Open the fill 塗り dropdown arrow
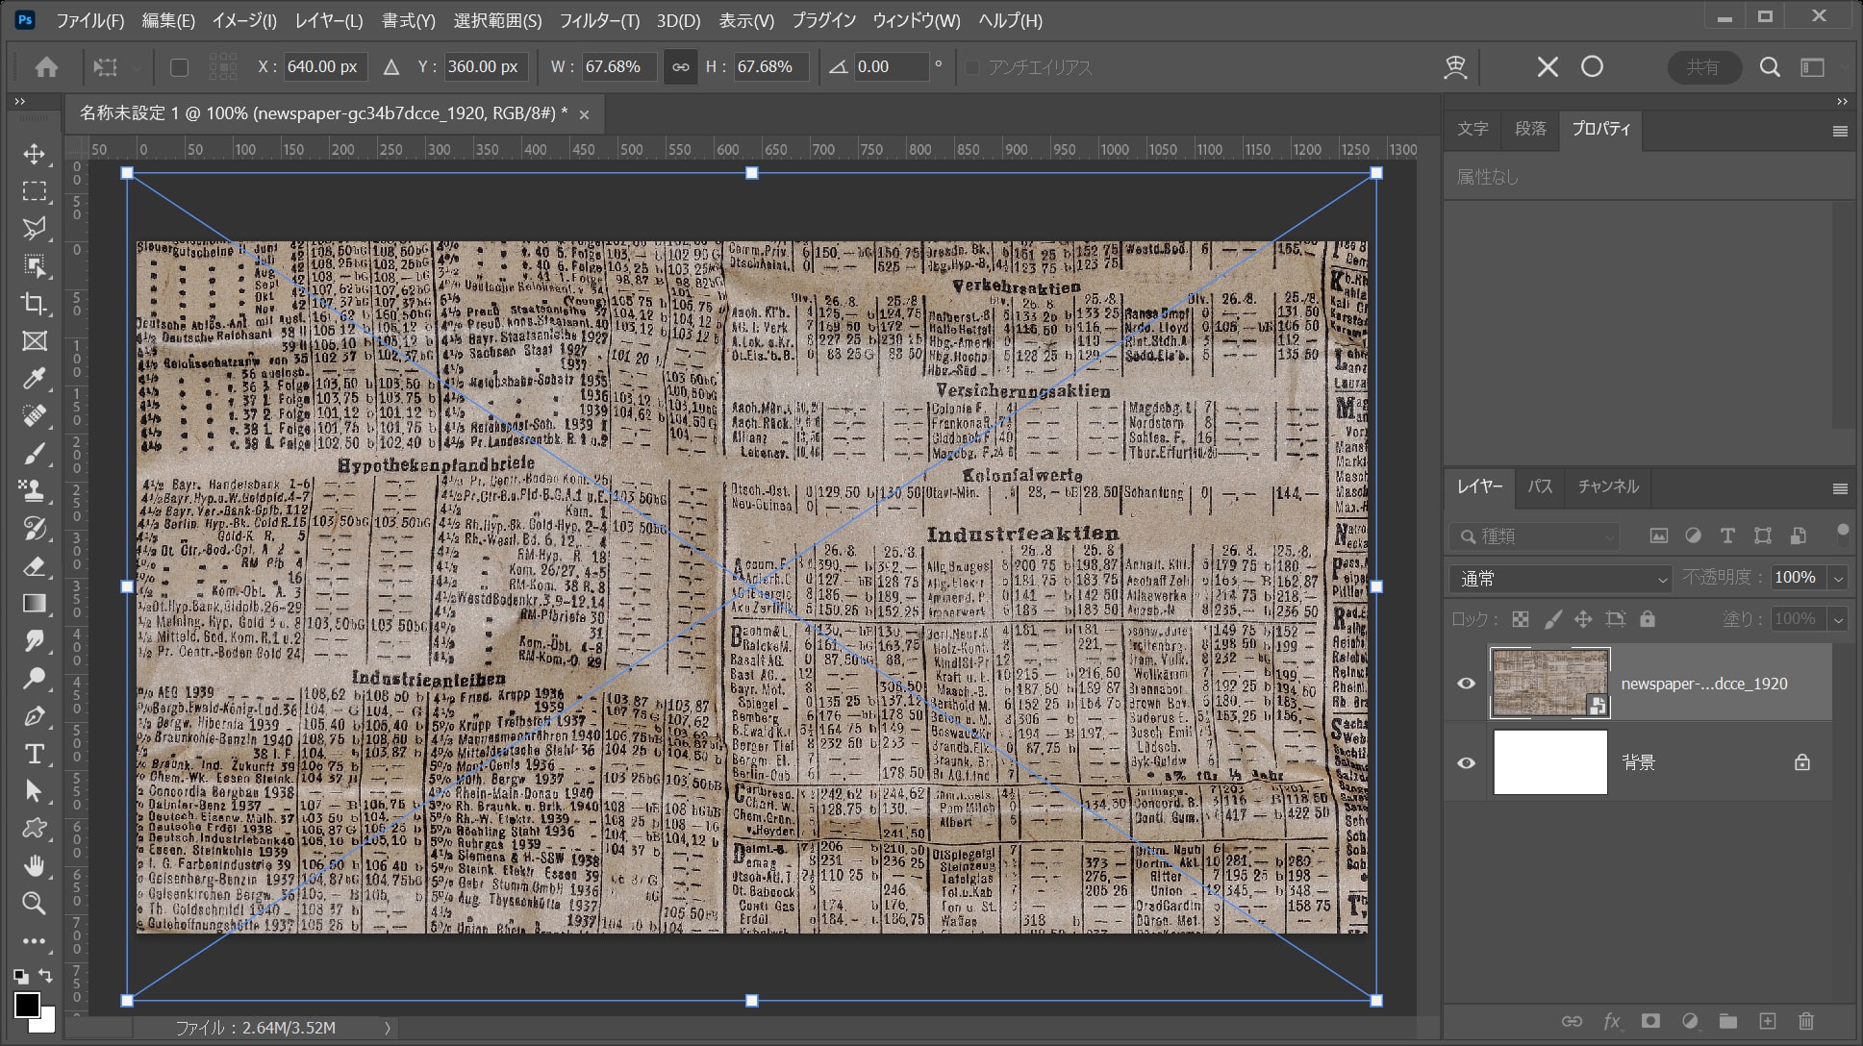Viewport: 1863px width, 1046px height. 1839,620
